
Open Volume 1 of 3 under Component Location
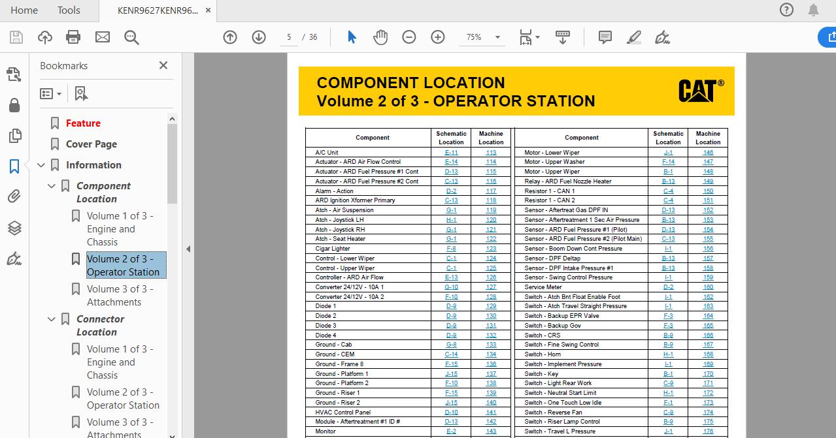click(x=120, y=229)
